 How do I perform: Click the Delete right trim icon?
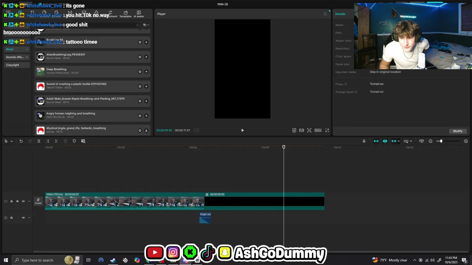(56, 141)
